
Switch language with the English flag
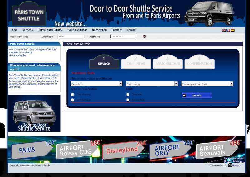(x=223, y=30)
